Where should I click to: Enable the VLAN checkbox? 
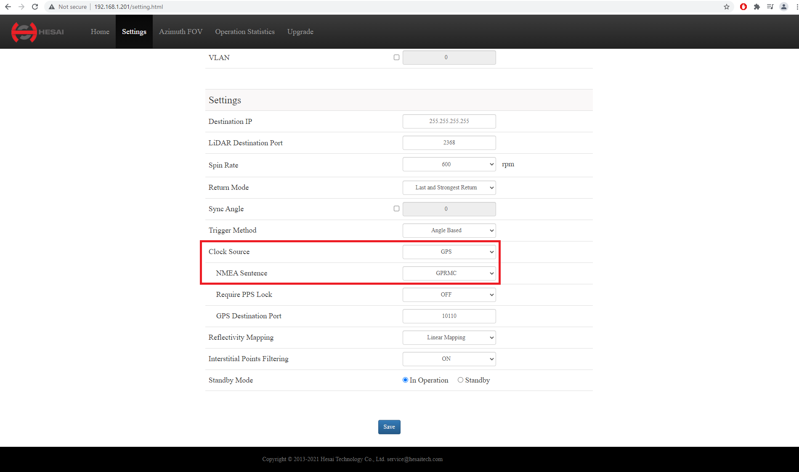click(x=396, y=58)
